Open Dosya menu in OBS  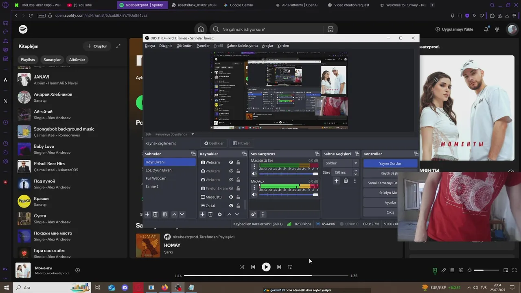150,46
